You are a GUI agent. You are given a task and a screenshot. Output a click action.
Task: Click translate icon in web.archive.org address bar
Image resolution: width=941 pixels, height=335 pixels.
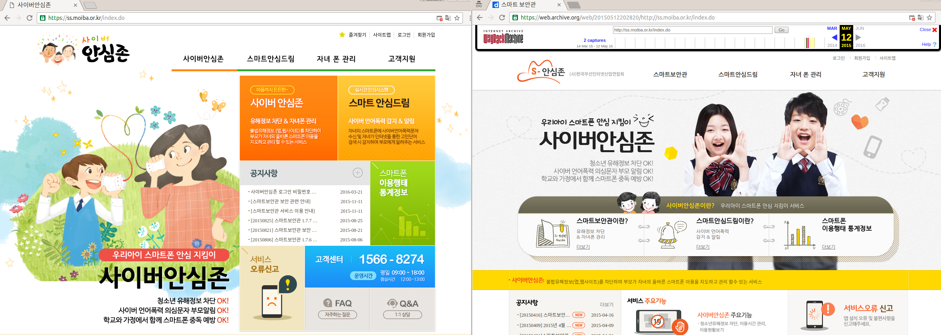coord(920,18)
